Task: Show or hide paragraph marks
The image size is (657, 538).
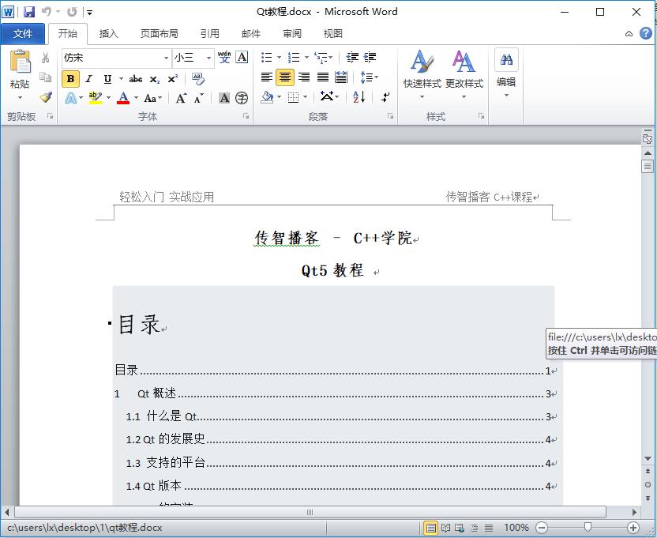Action: tap(385, 97)
